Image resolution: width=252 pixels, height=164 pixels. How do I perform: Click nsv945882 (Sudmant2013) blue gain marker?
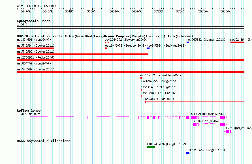[x=188, y=42]
